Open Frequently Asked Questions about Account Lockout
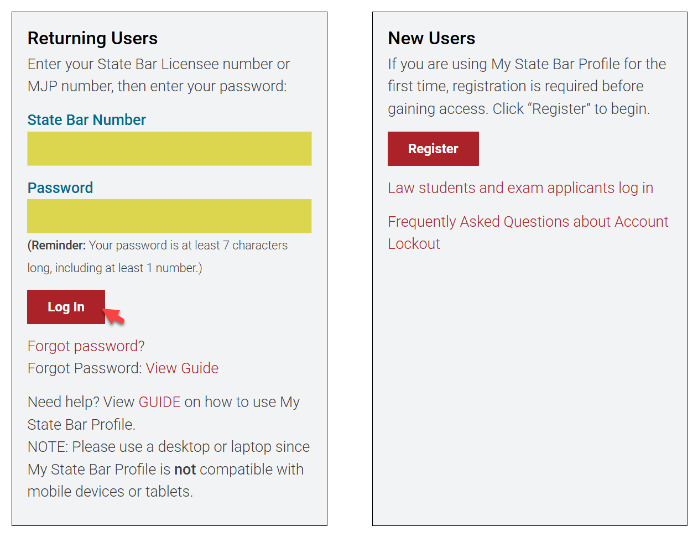The image size is (698, 537). tap(528, 222)
